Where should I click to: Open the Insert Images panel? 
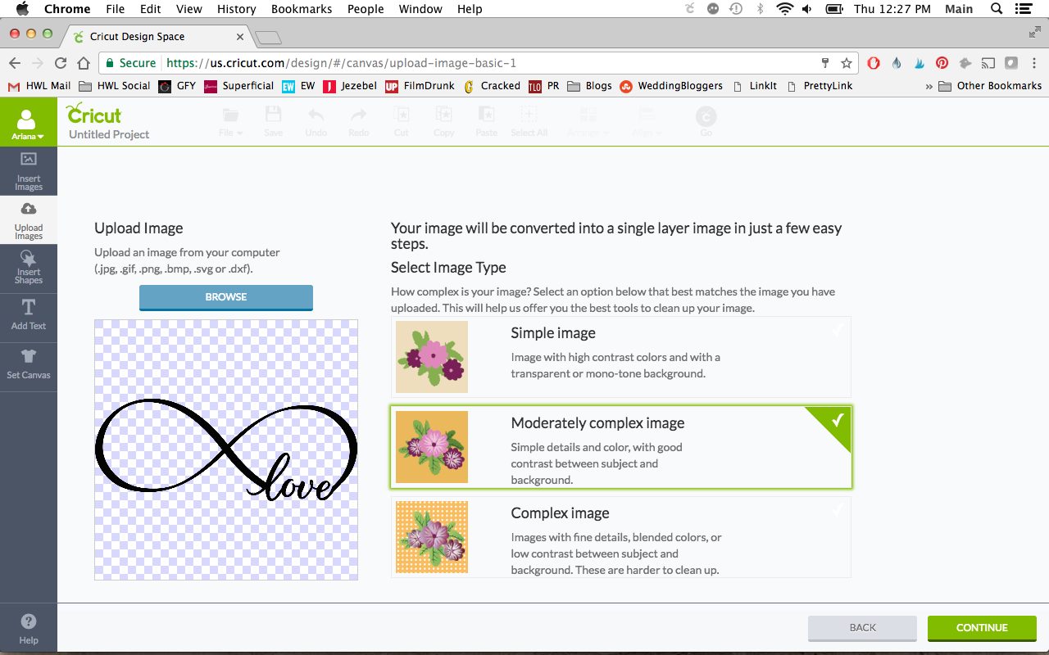pyautogui.click(x=28, y=170)
